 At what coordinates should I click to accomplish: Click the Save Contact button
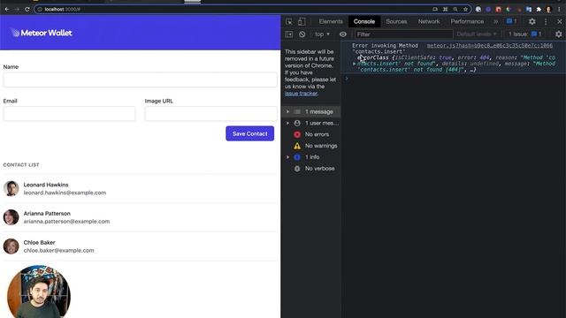click(x=249, y=133)
